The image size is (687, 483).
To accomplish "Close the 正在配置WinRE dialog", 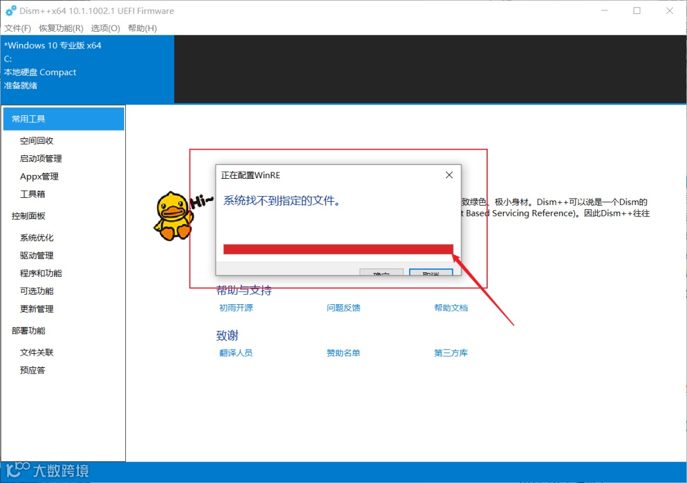I will tap(449, 175).
